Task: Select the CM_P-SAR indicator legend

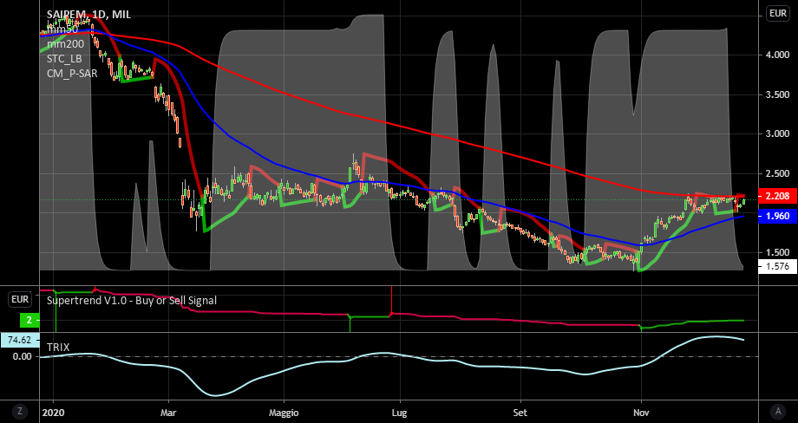Action: point(72,74)
